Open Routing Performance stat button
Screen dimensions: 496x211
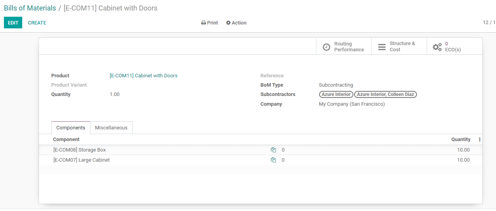pyautogui.click(x=344, y=46)
